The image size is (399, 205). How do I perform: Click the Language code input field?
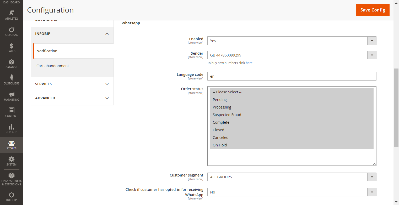pos(292,76)
